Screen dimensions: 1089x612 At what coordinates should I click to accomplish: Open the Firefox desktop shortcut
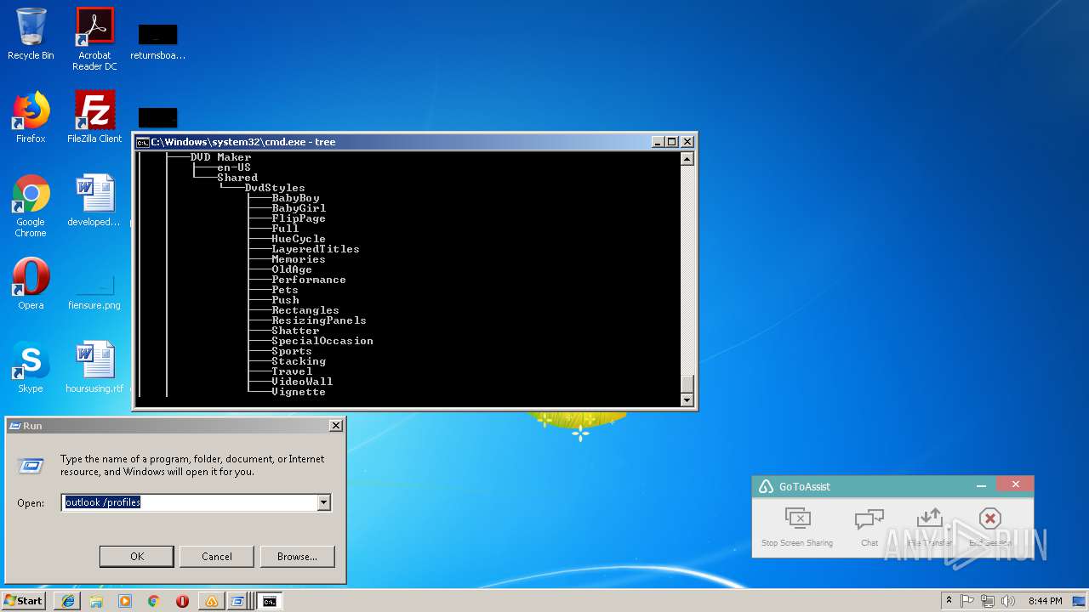(x=31, y=117)
